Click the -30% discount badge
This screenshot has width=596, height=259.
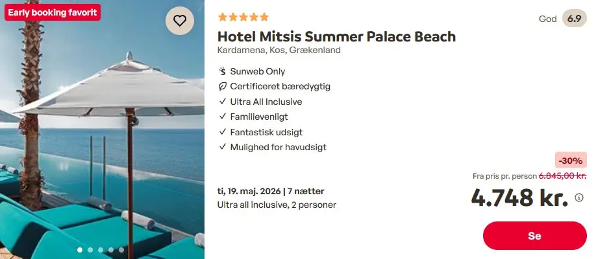(571, 161)
